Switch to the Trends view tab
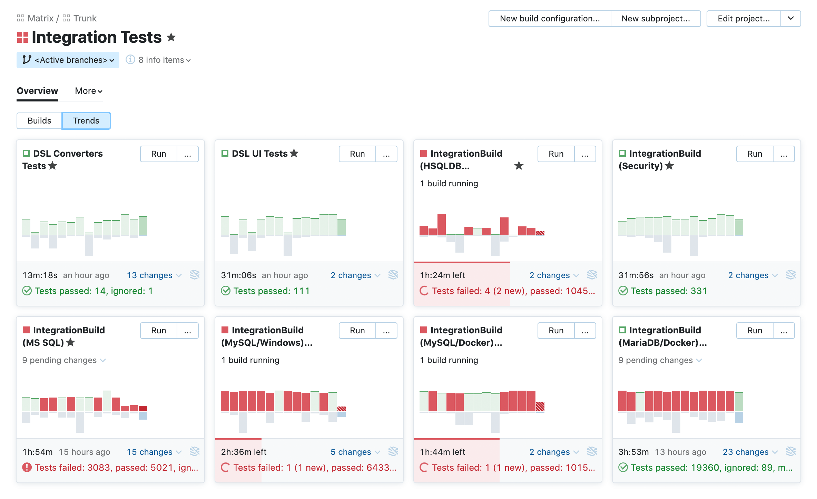 pyautogui.click(x=86, y=120)
